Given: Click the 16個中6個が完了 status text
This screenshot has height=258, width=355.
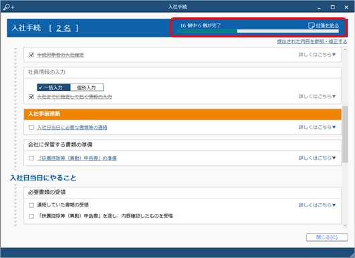Looking at the screenshot, I should click(201, 25).
